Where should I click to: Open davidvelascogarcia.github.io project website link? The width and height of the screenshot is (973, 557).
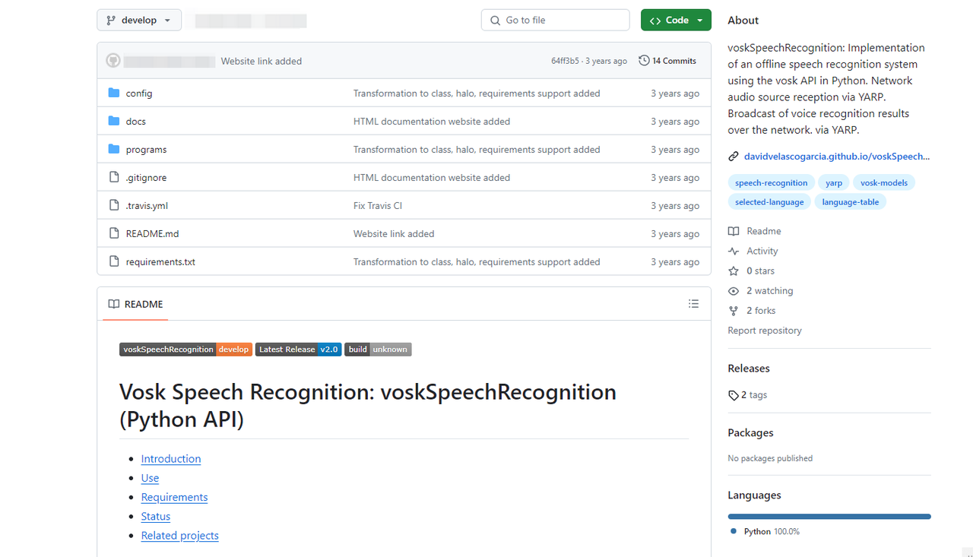click(x=836, y=156)
